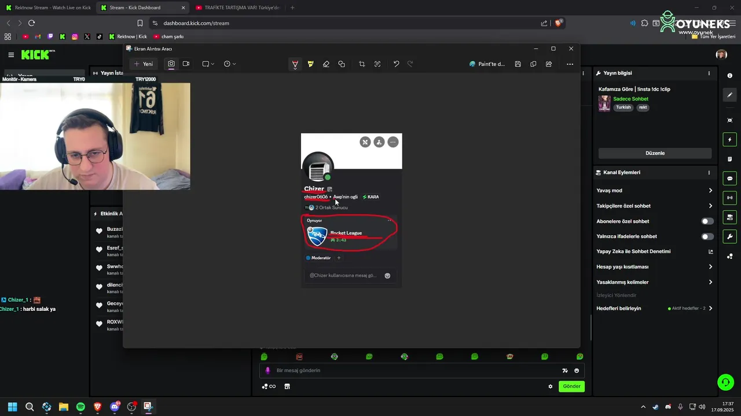Send the chat message with Gönder
The width and height of the screenshot is (741, 416).
pyautogui.click(x=571, y=387)
